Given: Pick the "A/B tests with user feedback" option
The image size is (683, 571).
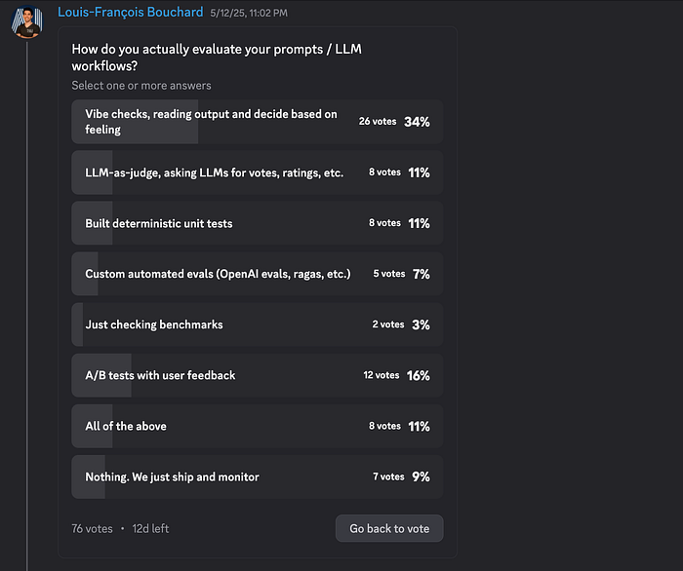Looking at the screenshot, I should (x=160, y=375).
